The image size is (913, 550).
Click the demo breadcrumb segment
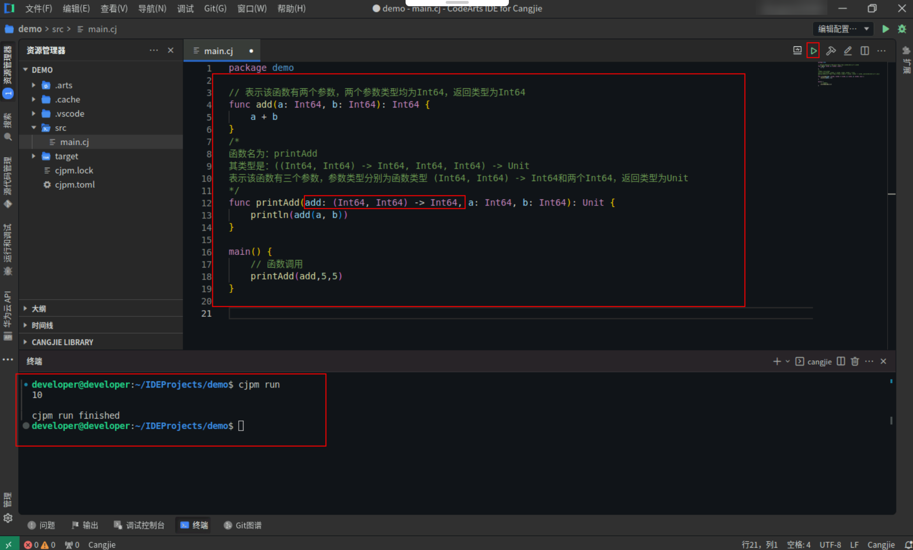[x=30, y=29]
